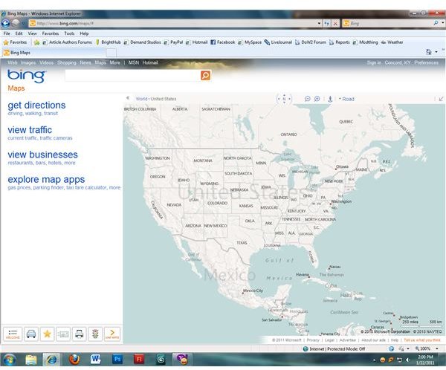
Task: Click the printer icon in bottom toolbar
Action: pos(79,334)
